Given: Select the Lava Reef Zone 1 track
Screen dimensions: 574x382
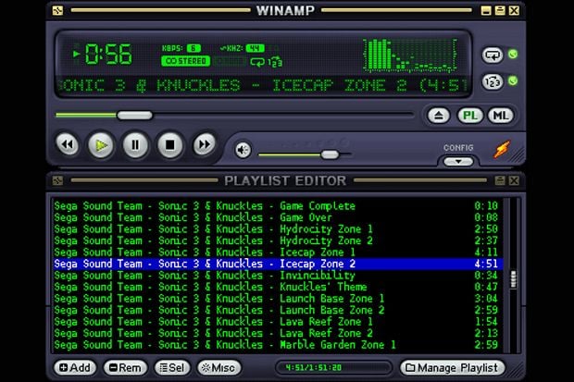Looking at the screenshot, I should click(x=279, y=322).
